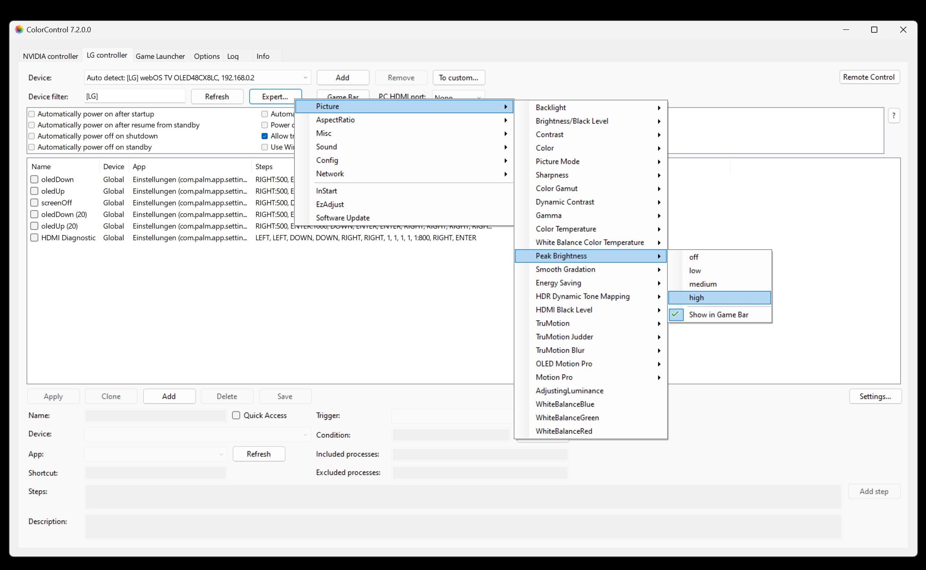The image size is (926, 570).
Task: Open the App combo box
Action: click(x=155, y=454)
